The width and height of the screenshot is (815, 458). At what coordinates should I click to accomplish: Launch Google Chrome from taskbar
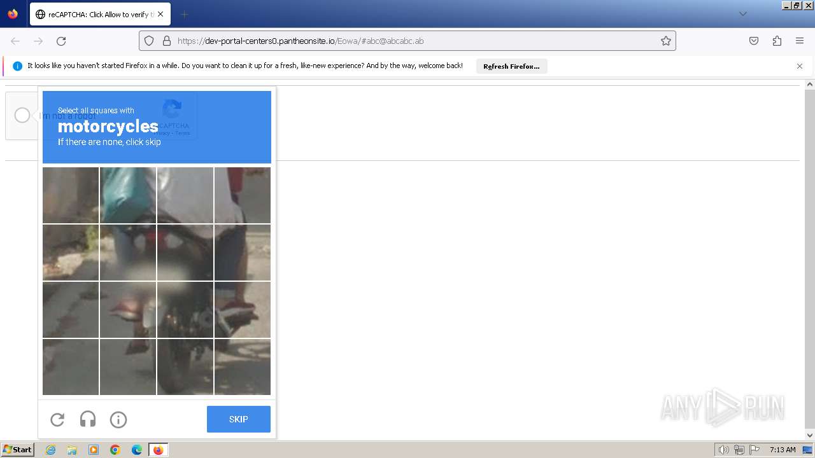[115, 450]
